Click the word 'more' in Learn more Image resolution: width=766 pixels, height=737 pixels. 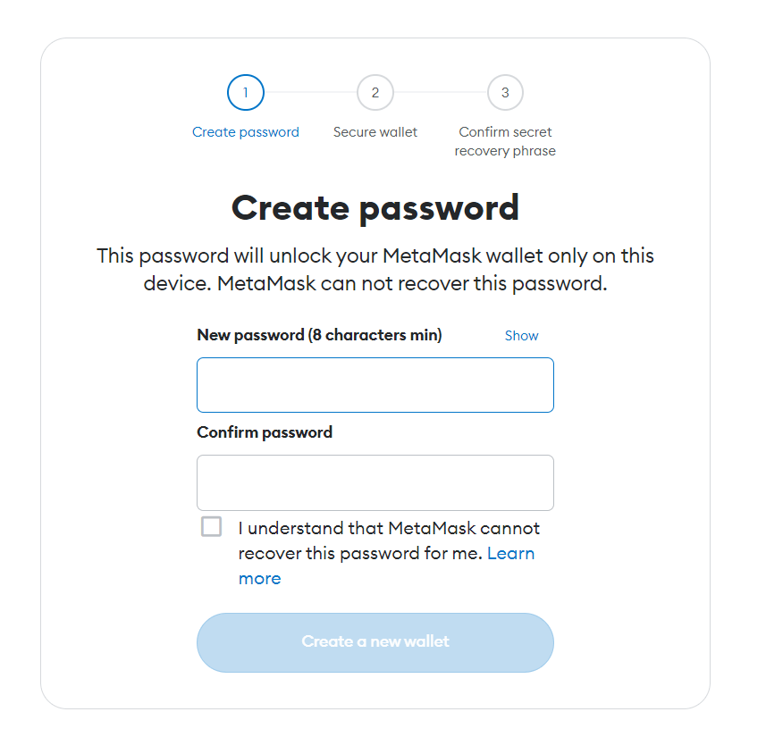259,578
